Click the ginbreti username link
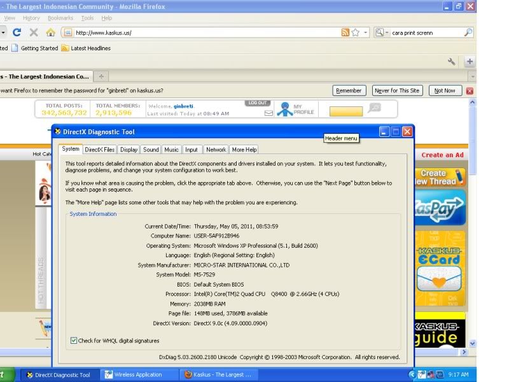 (x=183, y=106)
